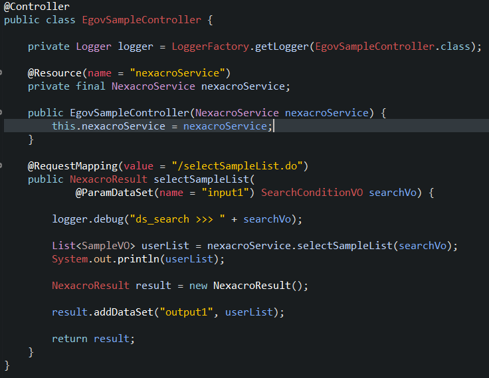Select the "output1" string literal

point(186,312)
